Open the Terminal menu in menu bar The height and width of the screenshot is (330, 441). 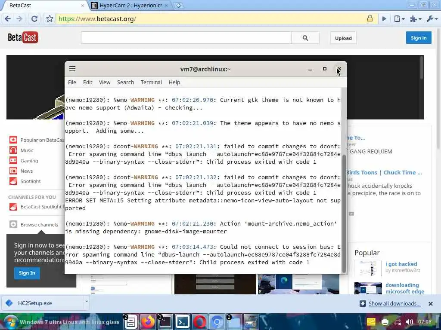[151, 82]
